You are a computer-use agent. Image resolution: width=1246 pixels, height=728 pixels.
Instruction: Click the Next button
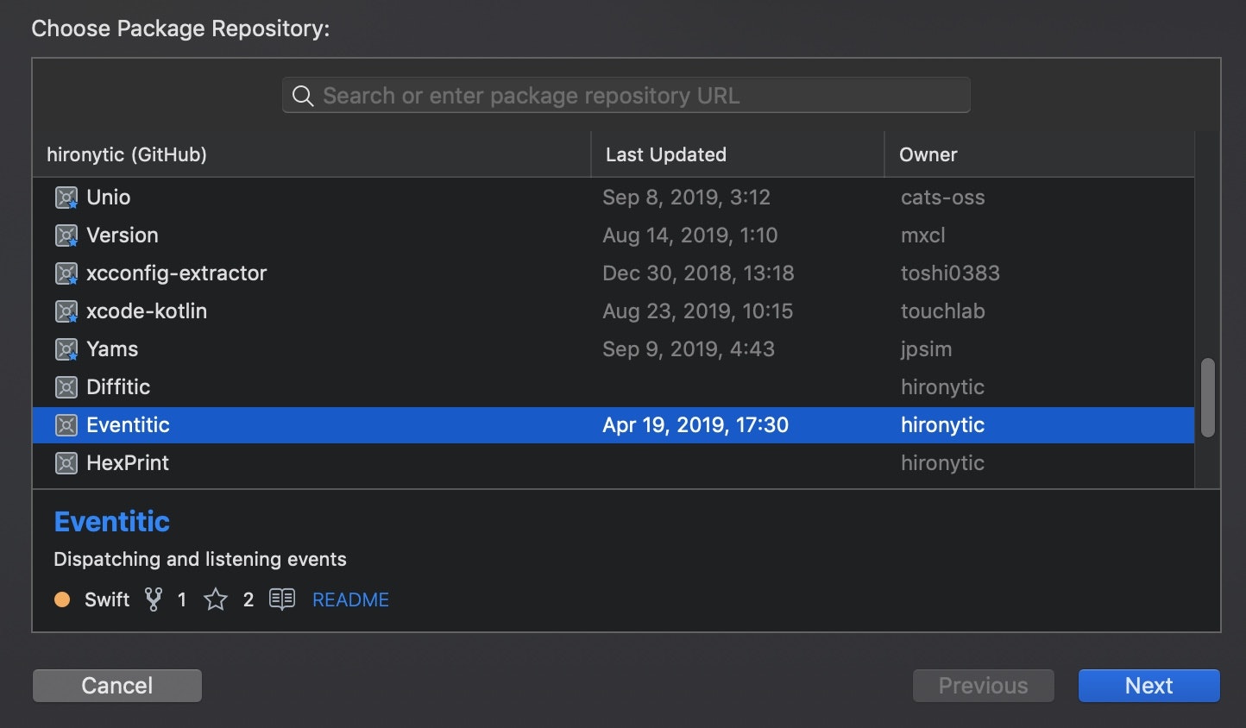pyautogui.click(x=1149, y=686)
